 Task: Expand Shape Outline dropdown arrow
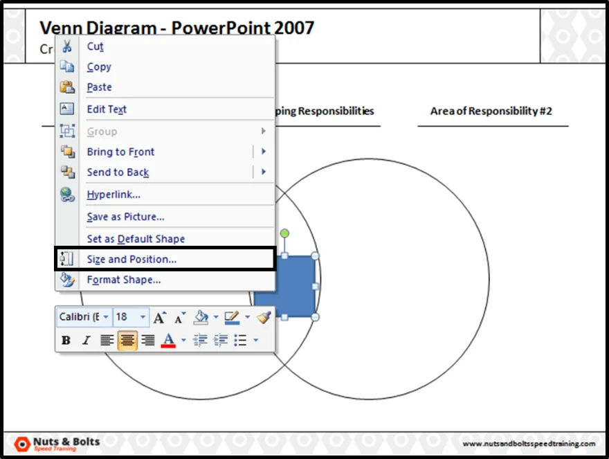click(x=248, y=317)
